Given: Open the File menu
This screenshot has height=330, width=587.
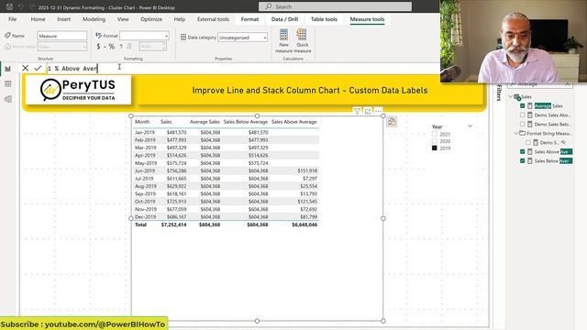Looking at the screenshot, I should point(12,19).
